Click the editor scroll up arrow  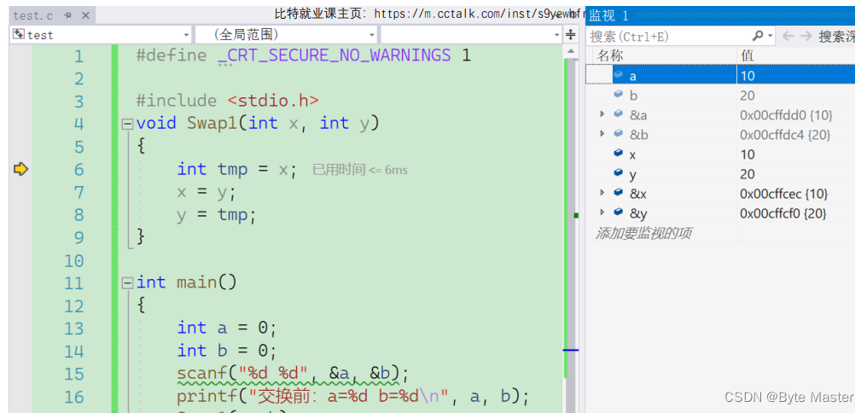[571, 51]
